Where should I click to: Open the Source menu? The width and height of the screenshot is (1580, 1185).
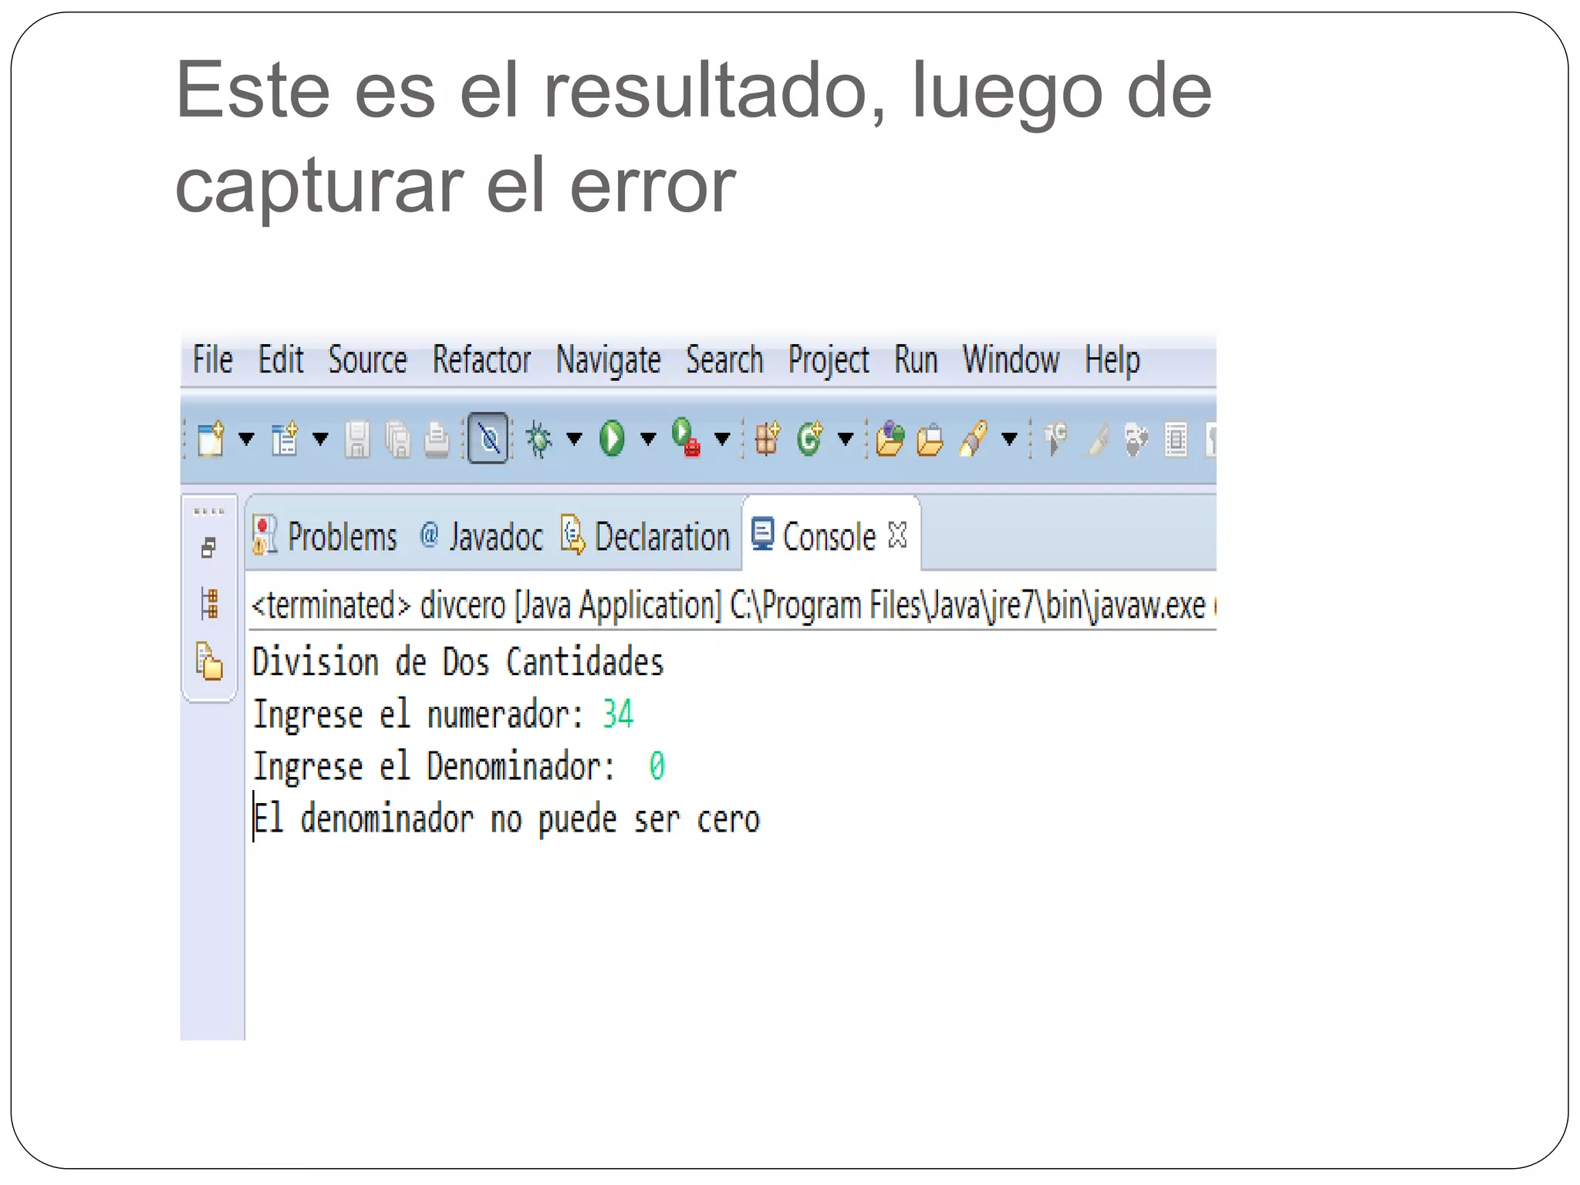coord(368,360)
